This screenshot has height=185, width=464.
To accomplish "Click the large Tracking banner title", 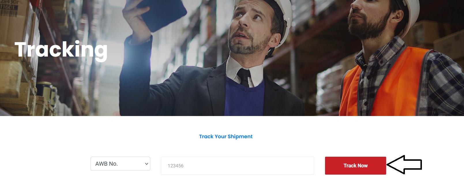I will (61, 50).
